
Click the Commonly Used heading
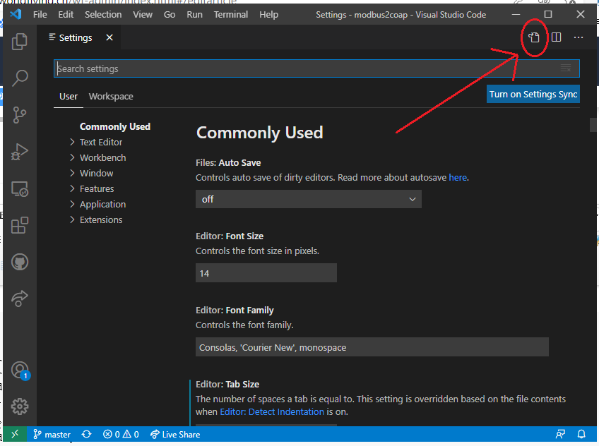point(259,133)
